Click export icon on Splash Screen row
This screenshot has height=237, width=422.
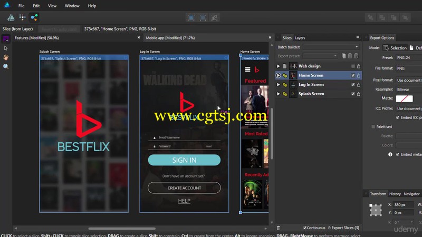(359, 94)
